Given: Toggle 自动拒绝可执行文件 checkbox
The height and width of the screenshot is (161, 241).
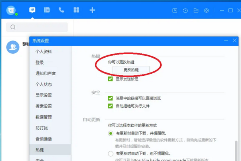Looking at the screenshot, I should click(110, 106).
